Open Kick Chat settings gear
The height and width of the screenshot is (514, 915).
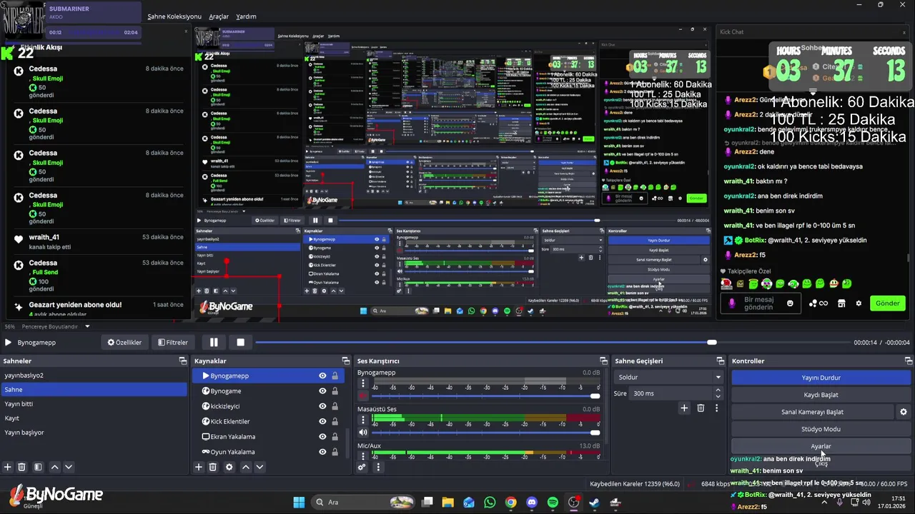(857, 303)
